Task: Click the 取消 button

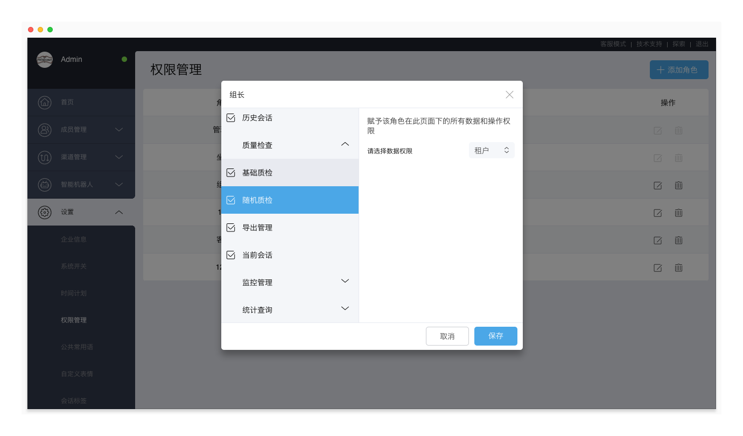Action: tap(447, 336)
